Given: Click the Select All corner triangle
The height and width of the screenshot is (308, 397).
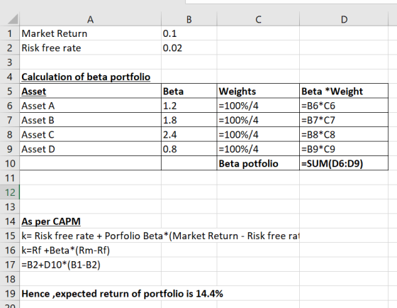Looking at the screenshot, I should pyautogui.click(x=13, y=19).
